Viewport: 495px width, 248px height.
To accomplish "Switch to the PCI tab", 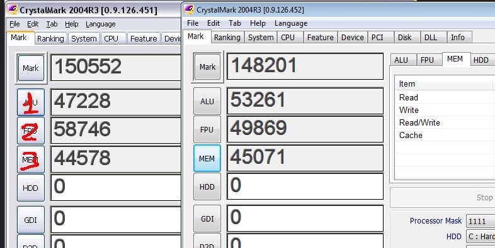I will tap(377, 38).
